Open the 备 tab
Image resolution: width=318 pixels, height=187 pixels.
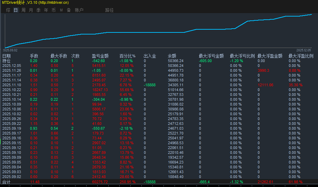click(69, 10)
